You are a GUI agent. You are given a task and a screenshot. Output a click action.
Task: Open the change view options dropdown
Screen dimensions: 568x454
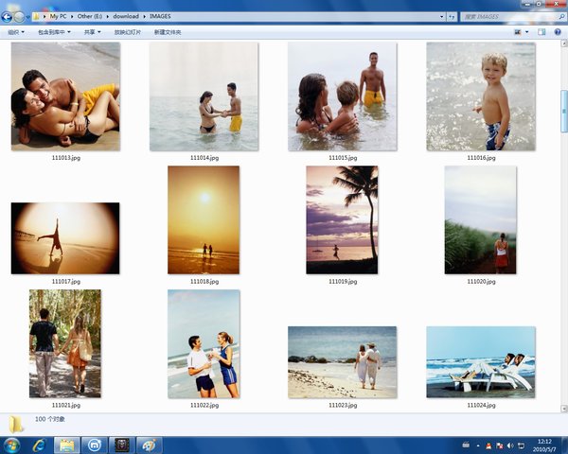528,32
